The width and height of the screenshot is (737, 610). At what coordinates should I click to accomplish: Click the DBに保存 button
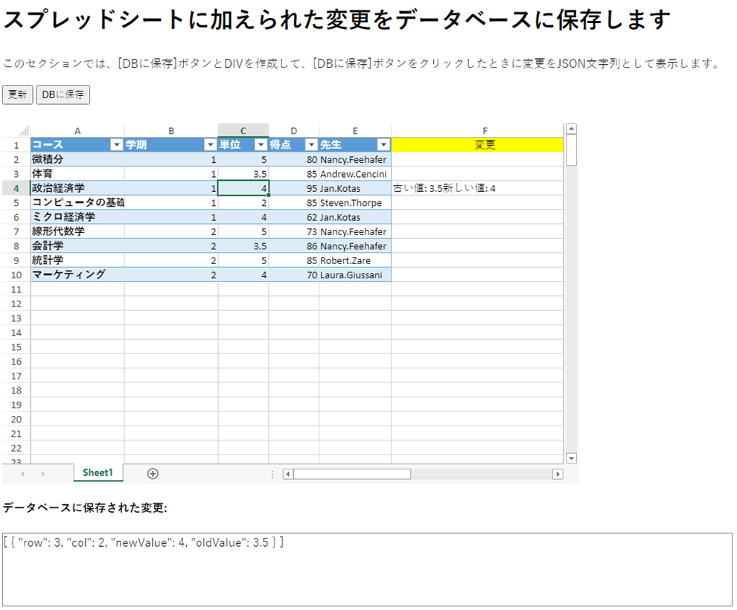pos(63,94)
